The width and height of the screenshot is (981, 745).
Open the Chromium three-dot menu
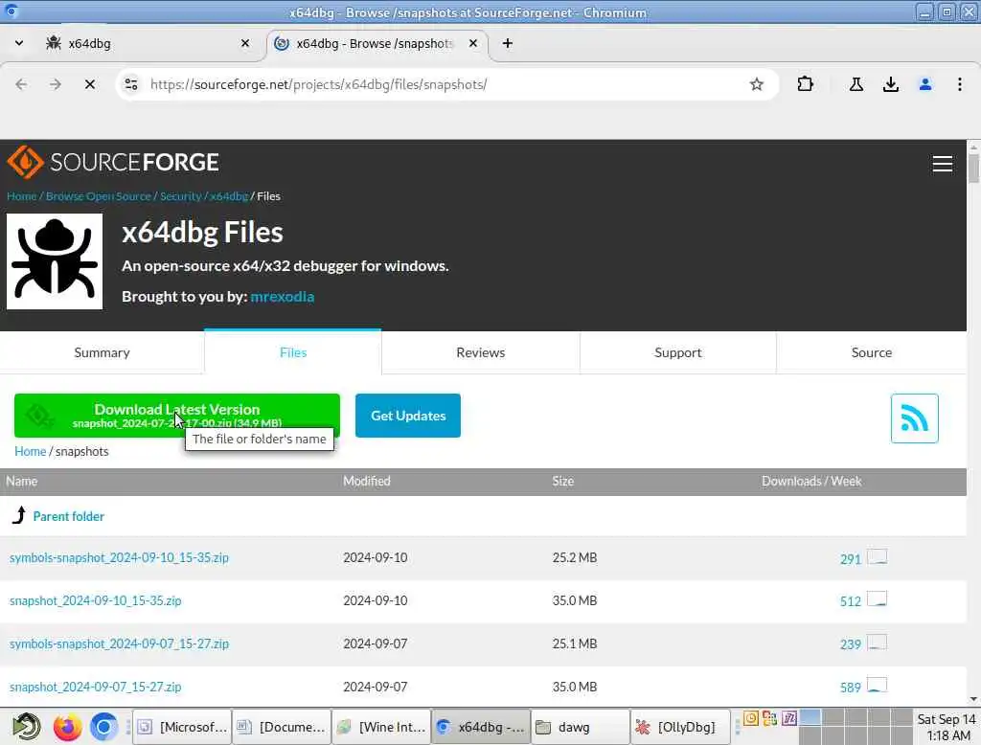tap(959, 84)
